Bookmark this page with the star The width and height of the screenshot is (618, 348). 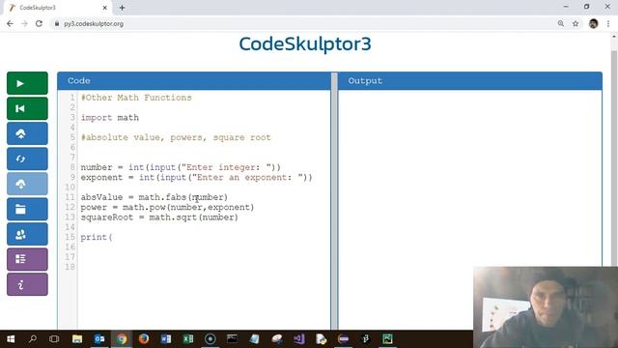coord(576,23)
